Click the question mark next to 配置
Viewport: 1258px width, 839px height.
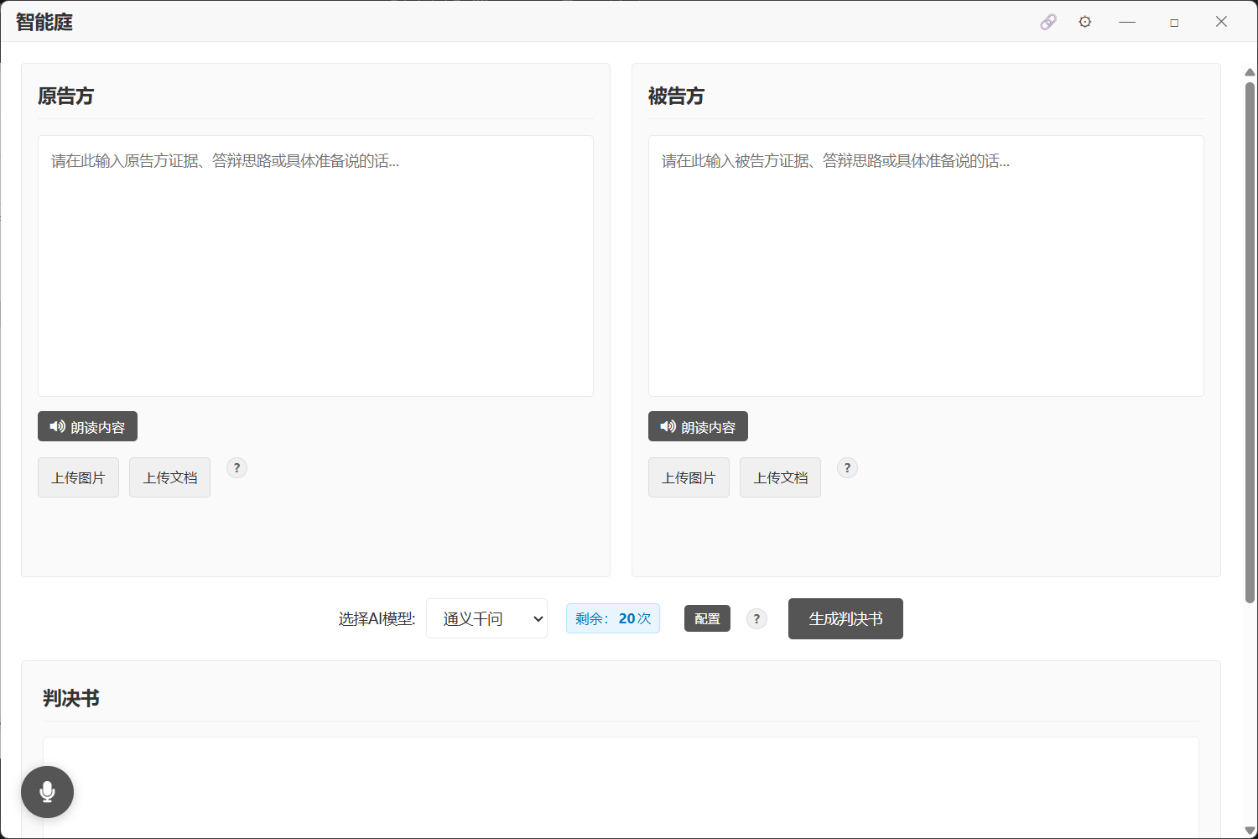pyautogui.click(x=756, y=618)
